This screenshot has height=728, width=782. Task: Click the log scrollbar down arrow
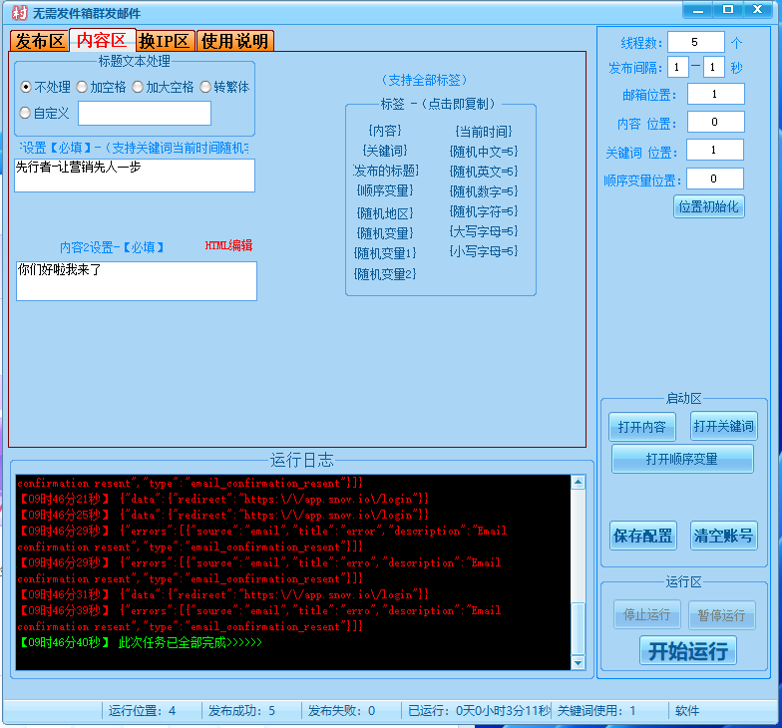coord(578,662)
